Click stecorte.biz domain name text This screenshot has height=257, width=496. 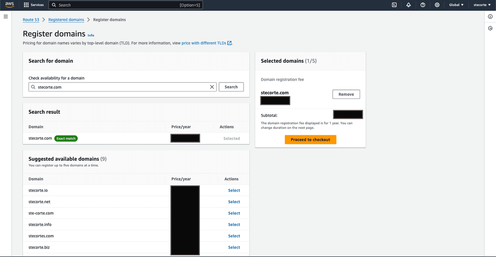pos(39,247)
